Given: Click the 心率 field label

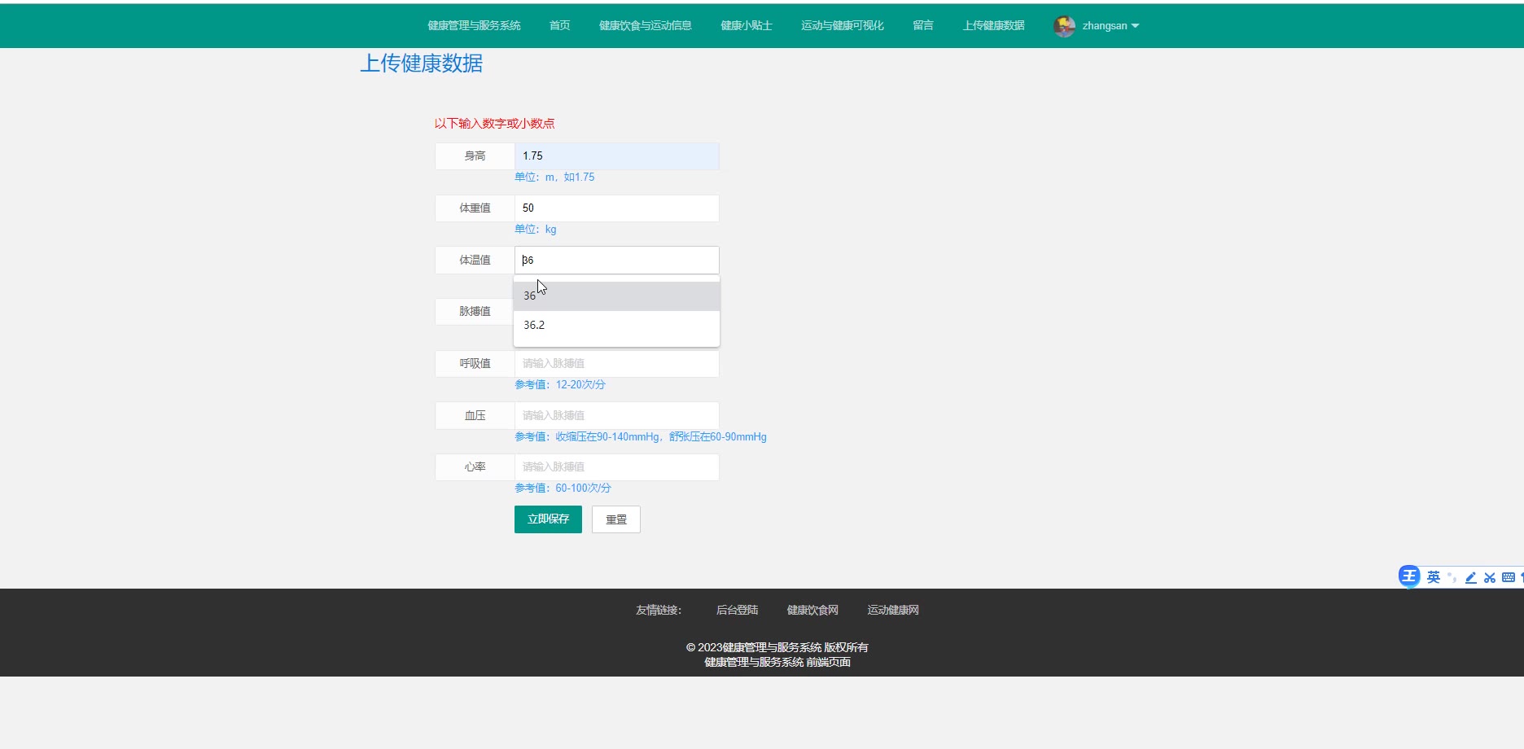Looking at the screenshot, I should point(475,467).
